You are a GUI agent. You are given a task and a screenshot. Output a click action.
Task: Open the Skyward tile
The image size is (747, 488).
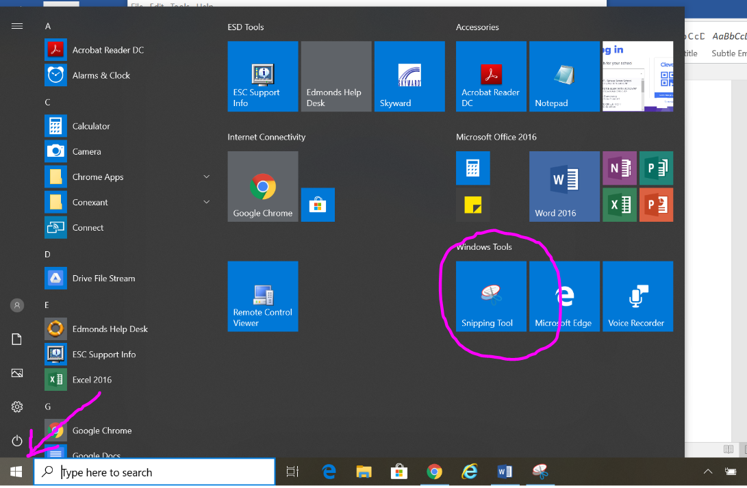click(409, 76)
